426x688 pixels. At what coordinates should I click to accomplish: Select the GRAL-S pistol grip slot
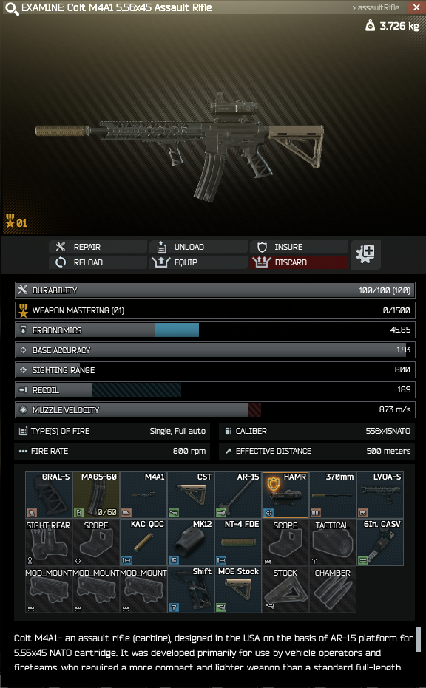click(x=49, y=495)
